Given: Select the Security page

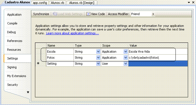Looking at the screenshot, I should [13, 85].
